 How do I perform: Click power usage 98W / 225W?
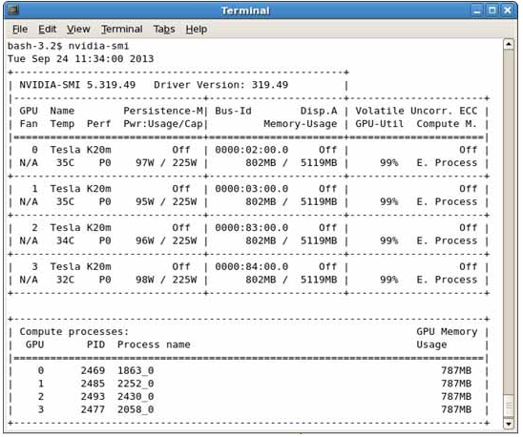pos(166,280)
